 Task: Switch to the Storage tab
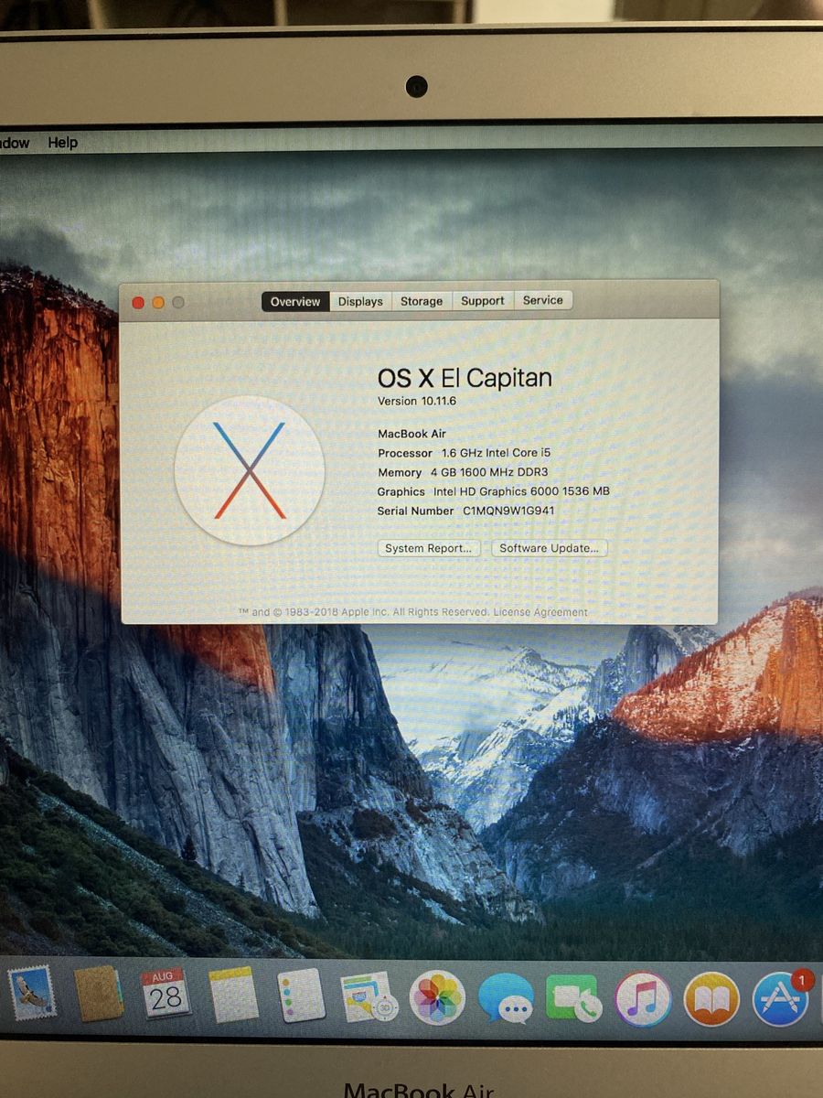tap(422, 301)
